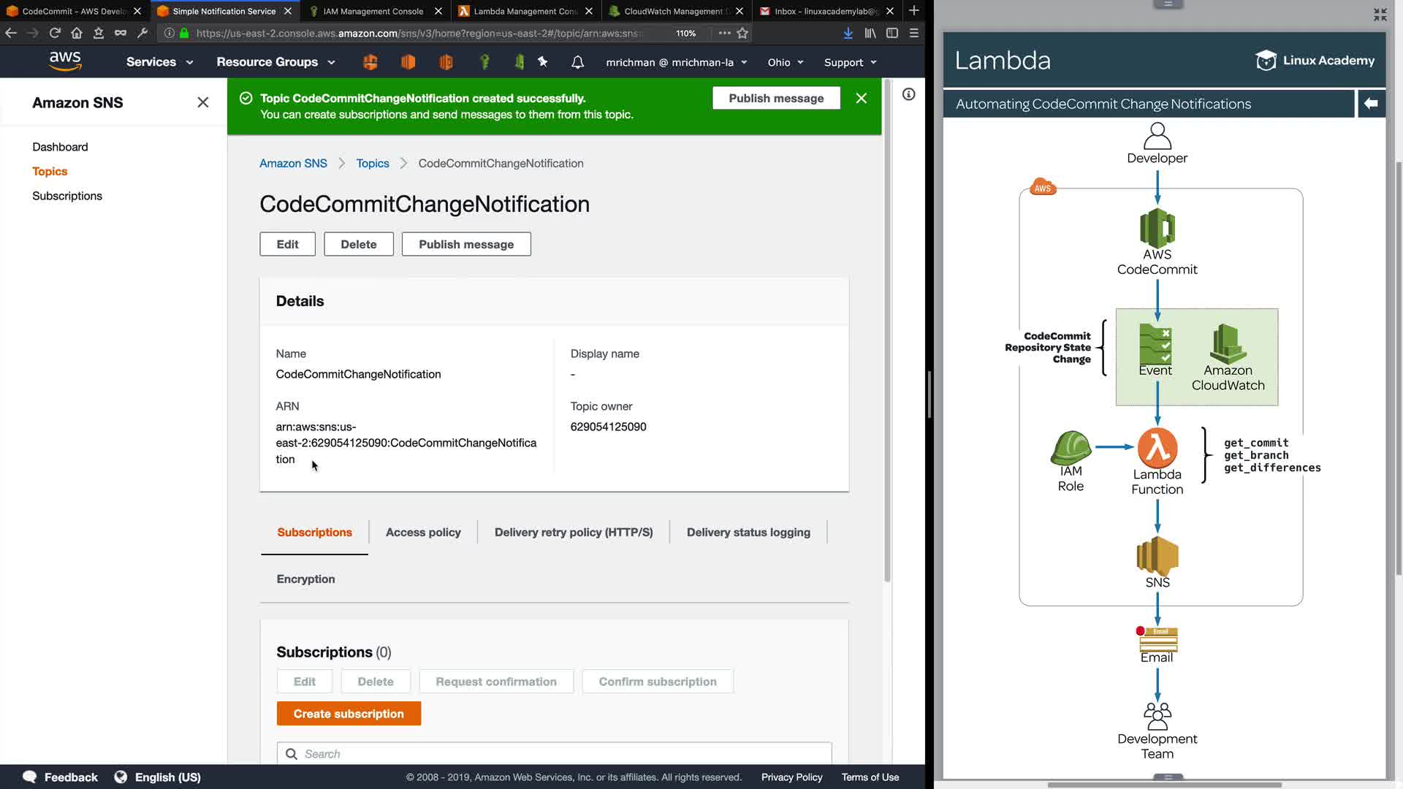This screenshot has width=1403, height=789.
Task: Open the Topics breadcrumb link
Action: coord(372,163)
